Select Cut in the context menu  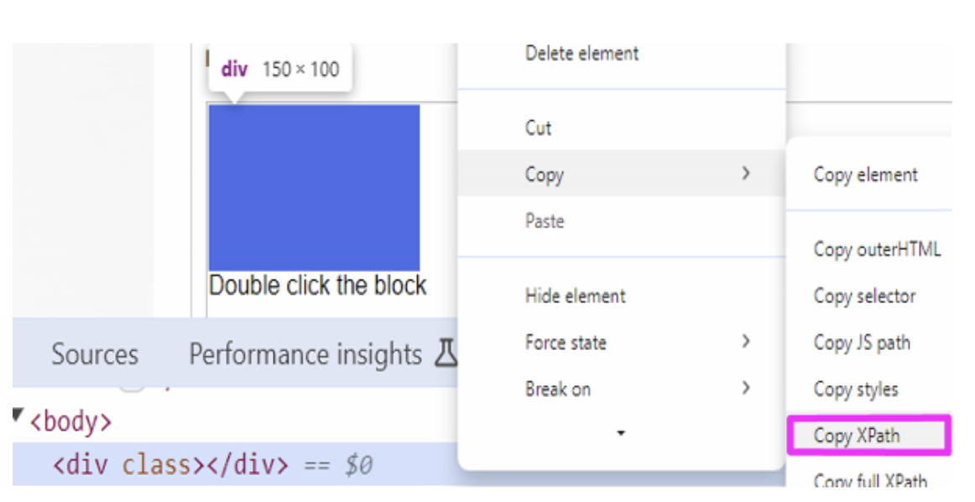point(538,128)
